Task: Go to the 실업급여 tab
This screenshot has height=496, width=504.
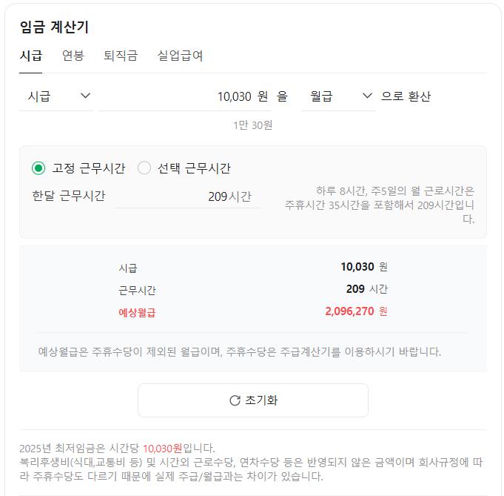Action: (180, 56)
